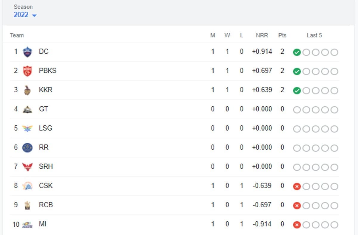Open the KKR team name link
Image resolution: width=358 pixels, height=235 pixels.
[46, 90]
